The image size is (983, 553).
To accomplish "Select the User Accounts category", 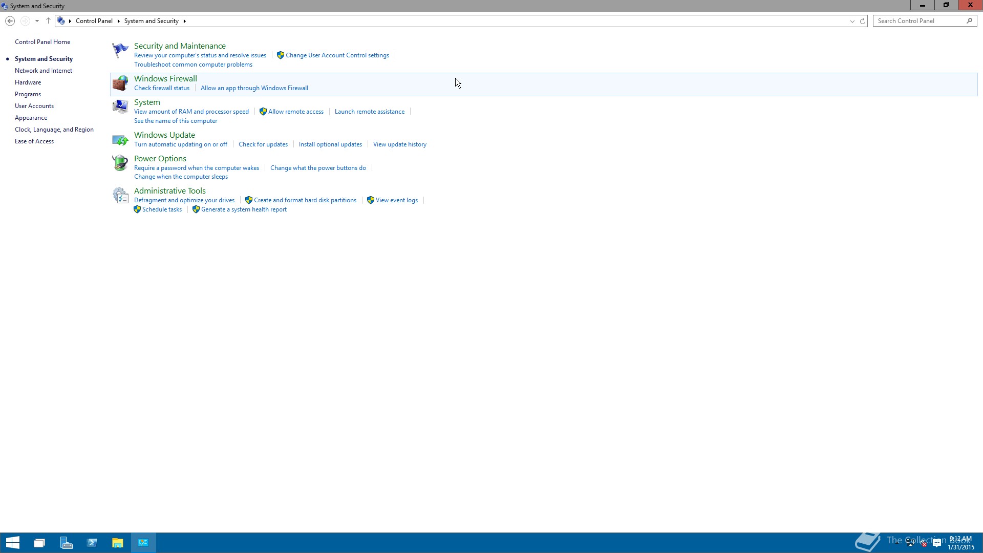I will [34, 106].
